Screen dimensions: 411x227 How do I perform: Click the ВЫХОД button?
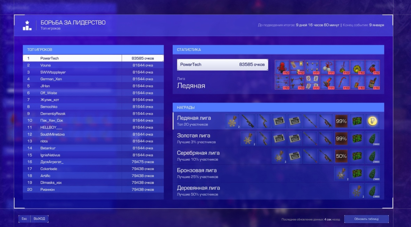coord(39,219)
